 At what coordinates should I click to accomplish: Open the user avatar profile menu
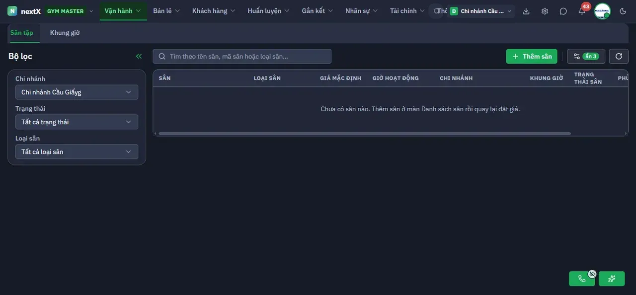click(x=602, y=11)
